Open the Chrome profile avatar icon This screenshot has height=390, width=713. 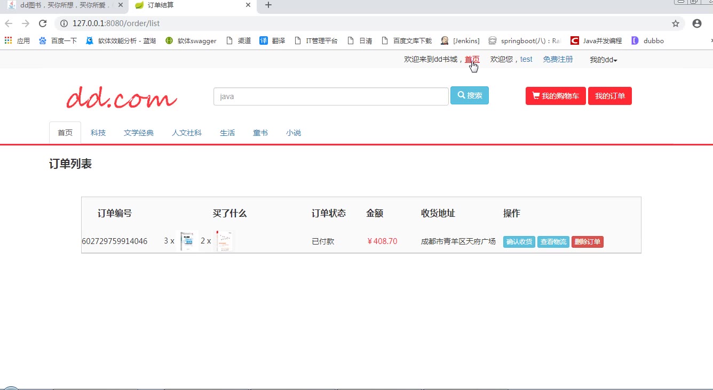pyautogui.click(x=696, y=23)
